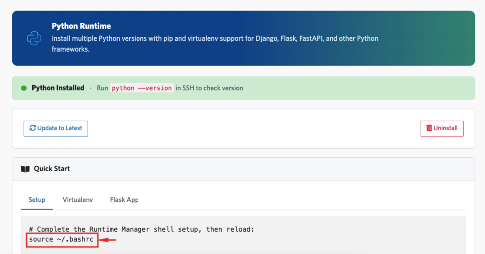
Task: Click the banner description about Django, Flask, FastAPI
Action: [x=215, y=44]
